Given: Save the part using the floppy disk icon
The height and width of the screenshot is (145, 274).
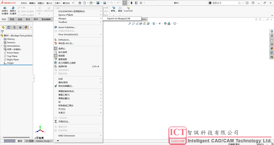Looking at the screenshot, I should tap(98, 3).
